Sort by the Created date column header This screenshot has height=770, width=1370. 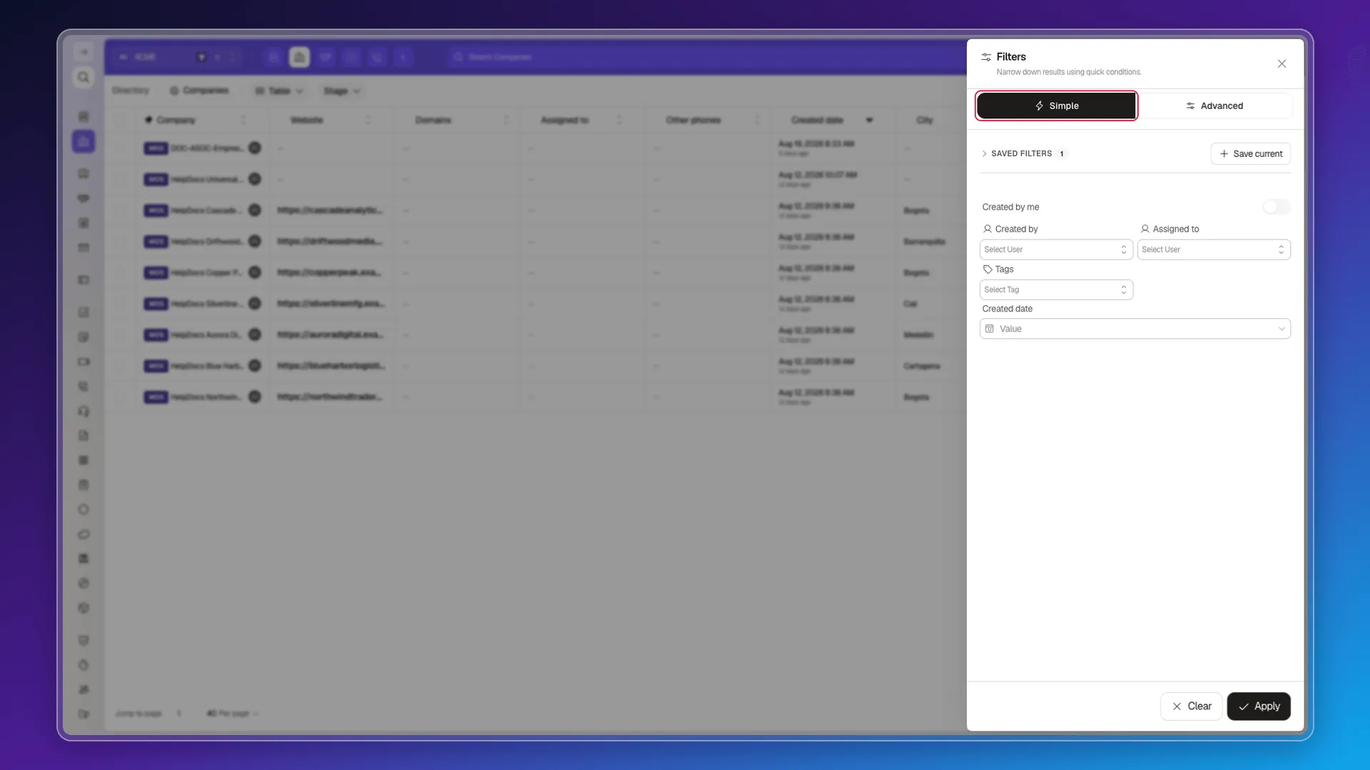(817, 120)
